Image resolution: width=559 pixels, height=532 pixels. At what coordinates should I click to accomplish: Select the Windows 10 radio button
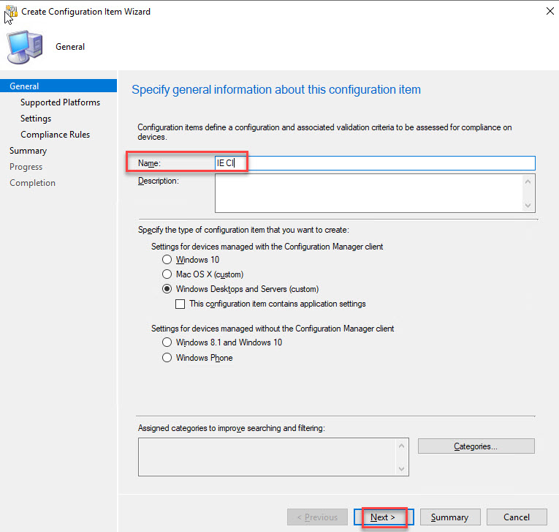(167, 260)
